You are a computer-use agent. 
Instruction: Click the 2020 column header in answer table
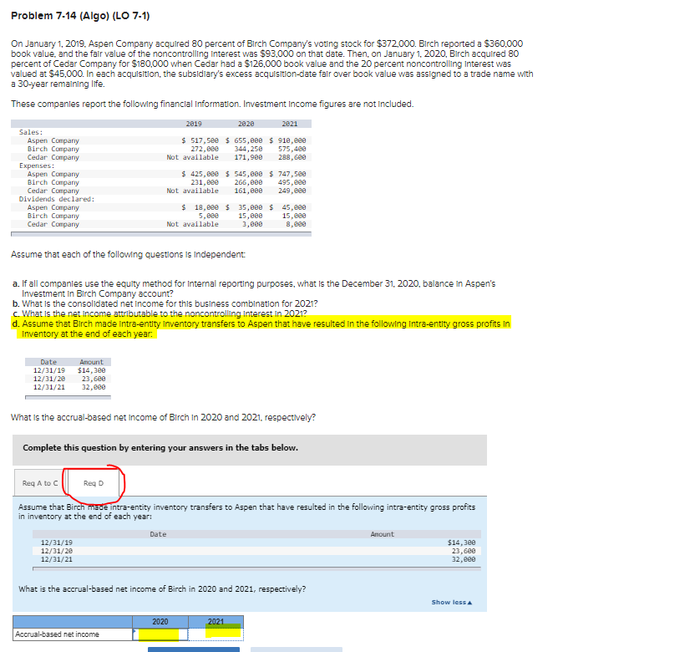click(160, 622)
